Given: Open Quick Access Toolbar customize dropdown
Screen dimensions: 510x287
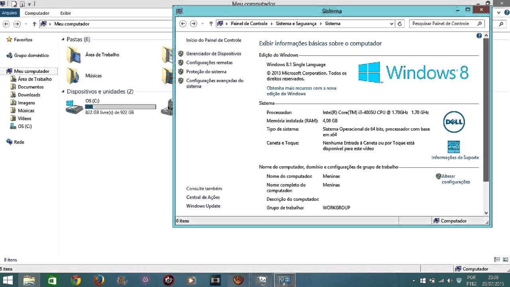Looking at the screenshot, I should point(29,4).
